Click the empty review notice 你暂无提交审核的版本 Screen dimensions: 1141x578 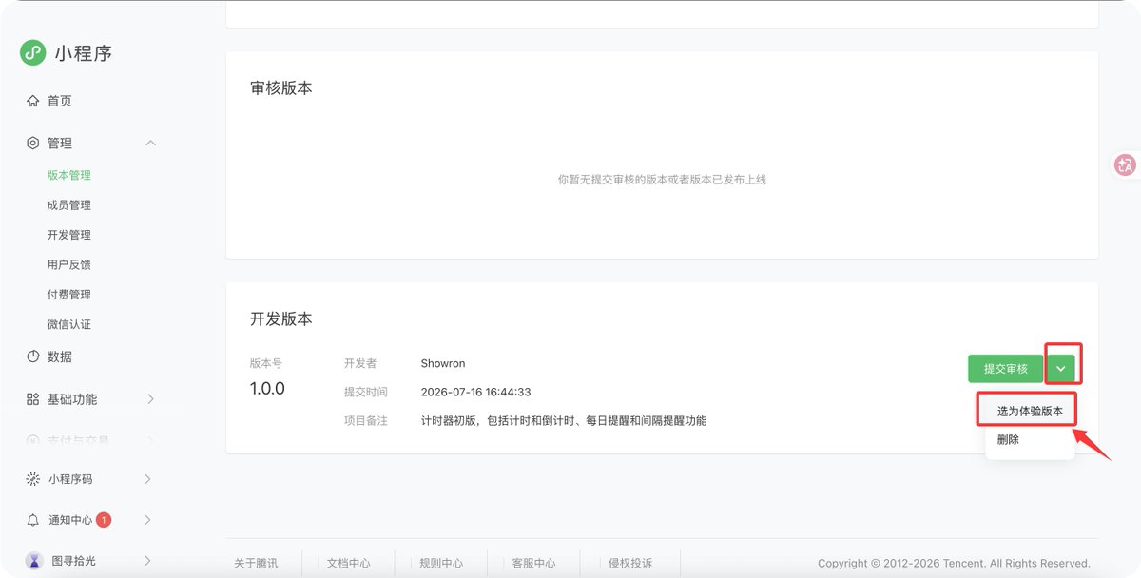662,179
